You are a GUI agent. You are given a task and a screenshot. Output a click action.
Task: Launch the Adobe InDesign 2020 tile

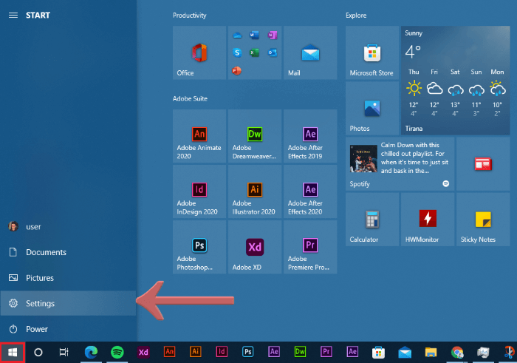199,191
